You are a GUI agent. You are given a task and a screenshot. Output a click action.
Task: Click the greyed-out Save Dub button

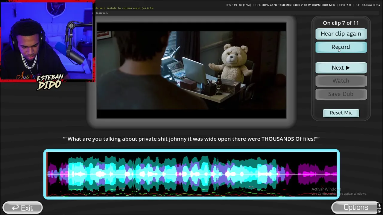[x=341, y=94]
